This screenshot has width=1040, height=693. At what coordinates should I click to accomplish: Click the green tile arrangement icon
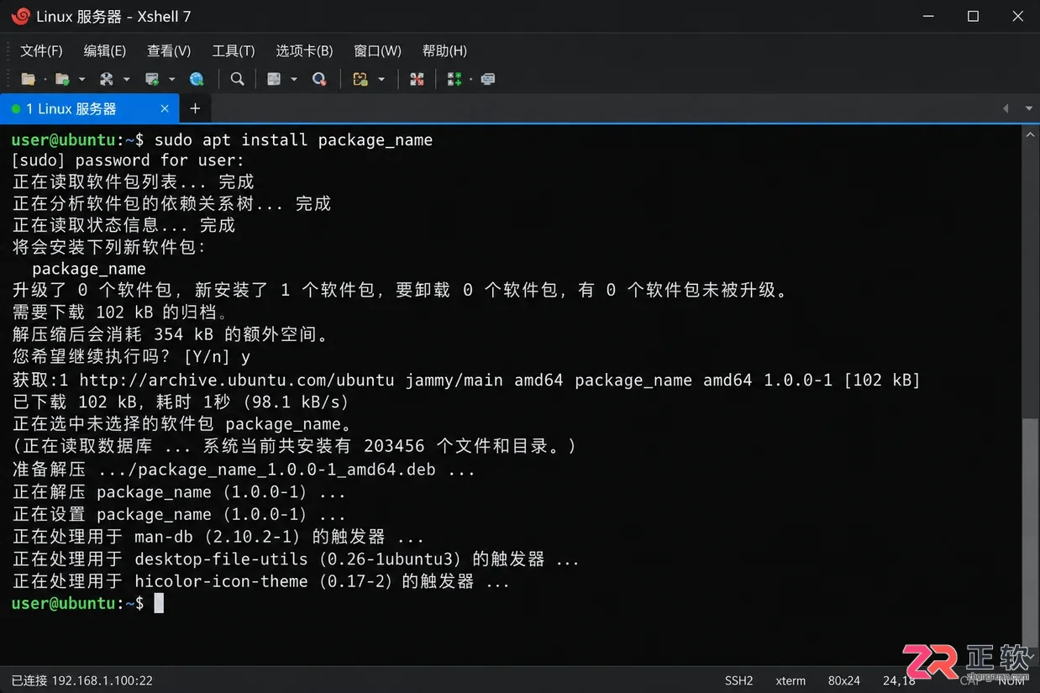click(x=454, y=79)
